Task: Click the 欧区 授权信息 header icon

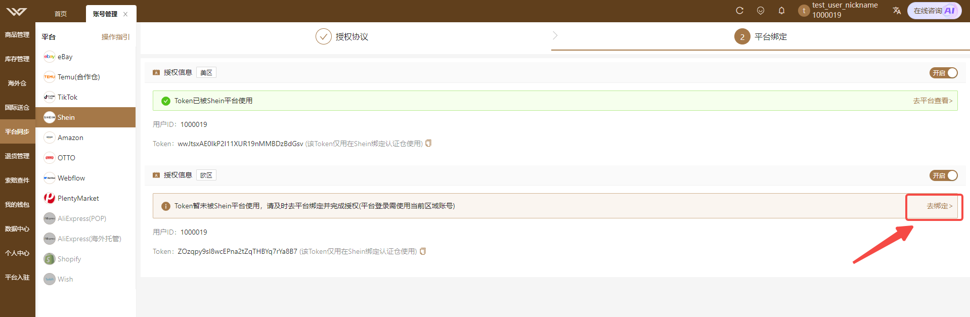Action: pyautogui.click(x=156, y=175)
